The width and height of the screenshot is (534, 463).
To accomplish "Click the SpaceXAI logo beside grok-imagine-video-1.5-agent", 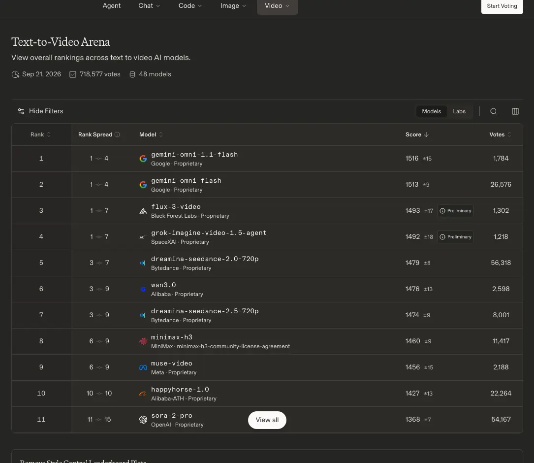I will [142, 237].
